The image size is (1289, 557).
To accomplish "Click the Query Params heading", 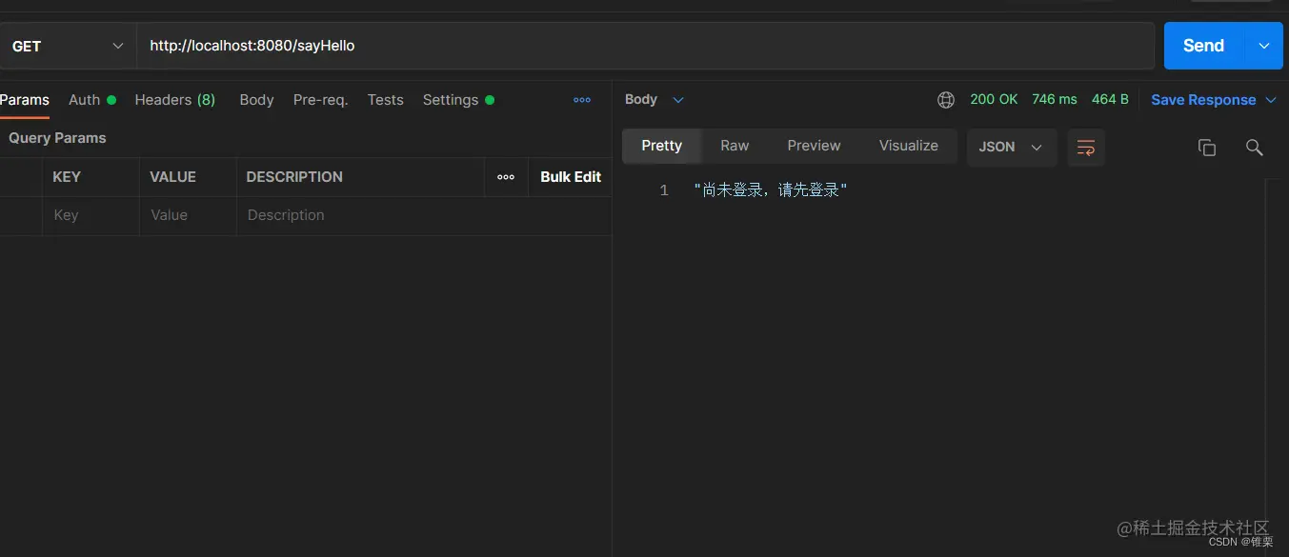I will (x=57, y=138).
